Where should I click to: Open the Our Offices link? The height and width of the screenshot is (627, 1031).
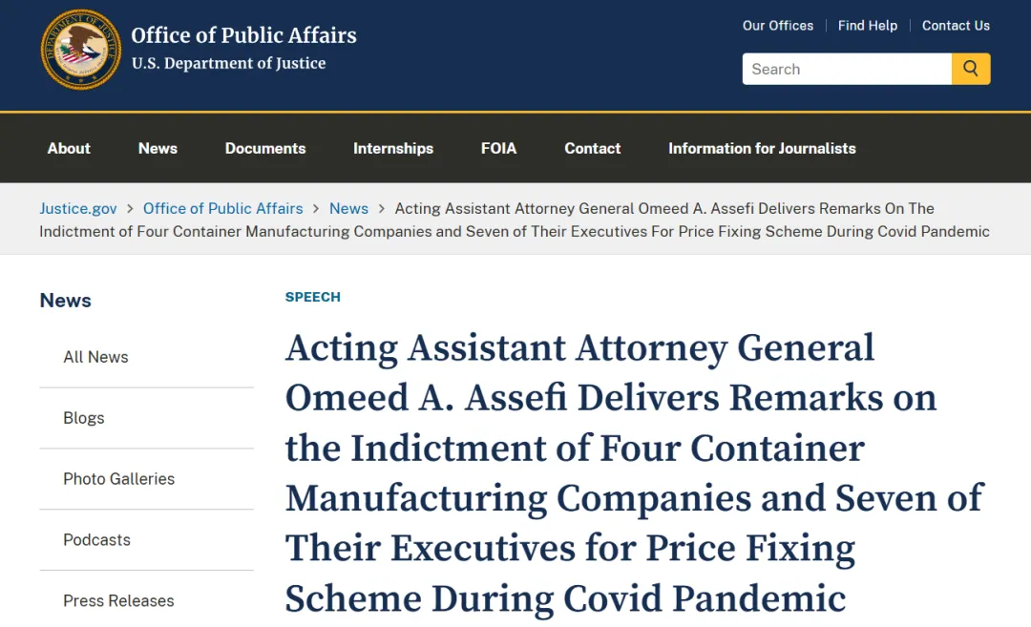pos(778,26)
